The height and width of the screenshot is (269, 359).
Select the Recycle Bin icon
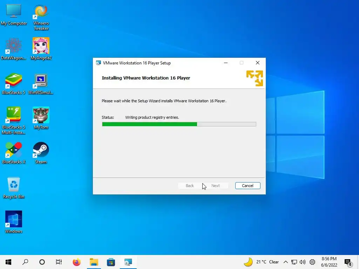pyautogui.click(x=14, y=188)
